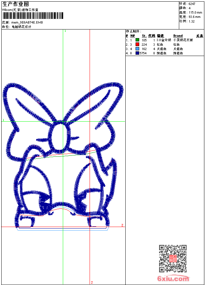The image size is (205, 285).
Task: Click the scale value 1.32
Action: [191, 21]
